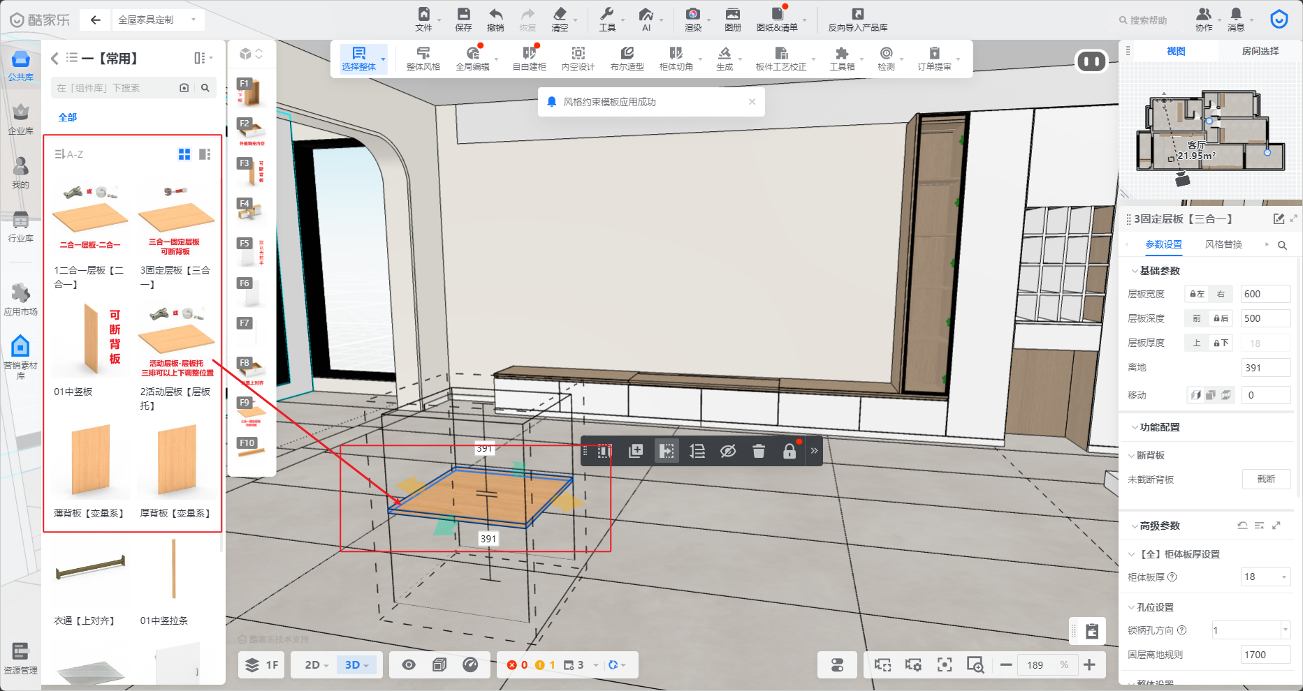1303x691 pixels.
Task: Collapse the 基础参数 section
Action: click(x=1133, y=271)
